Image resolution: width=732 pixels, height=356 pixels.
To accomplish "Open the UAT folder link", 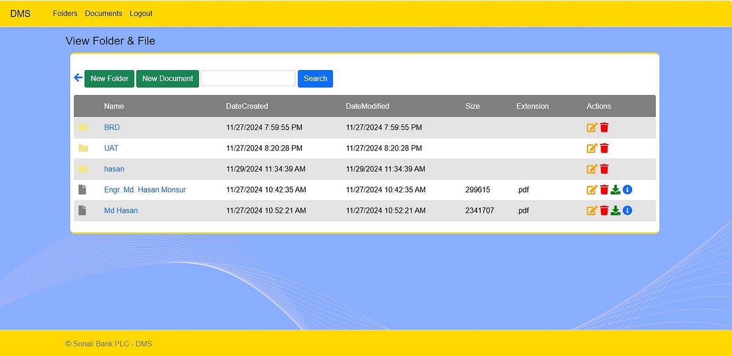I will point(111,148).
